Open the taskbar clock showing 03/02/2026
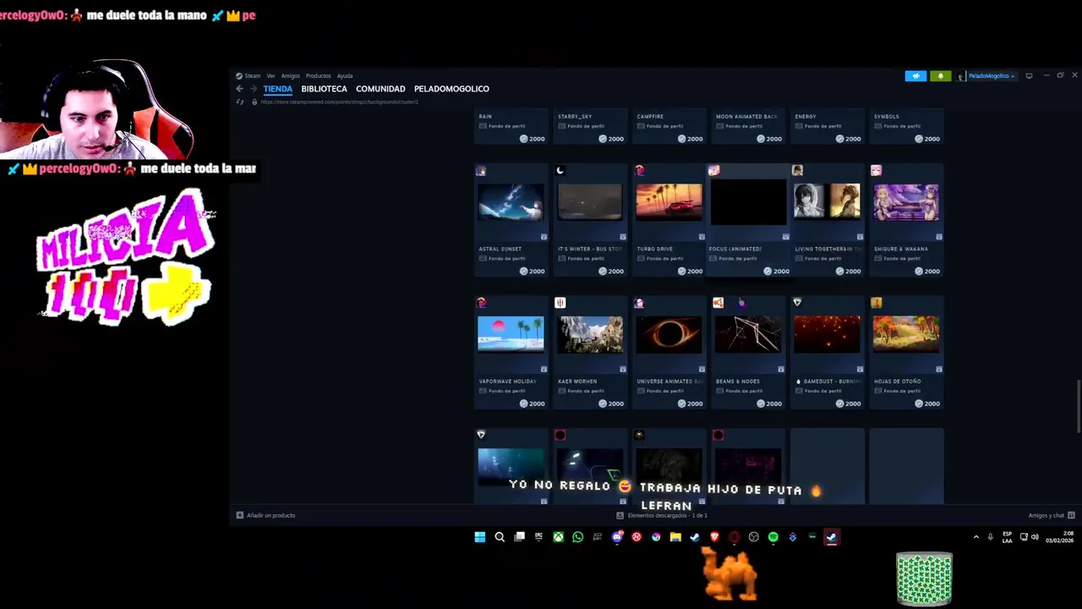The height and width of the screenshot is (609, 1082). coord(1059,537)
